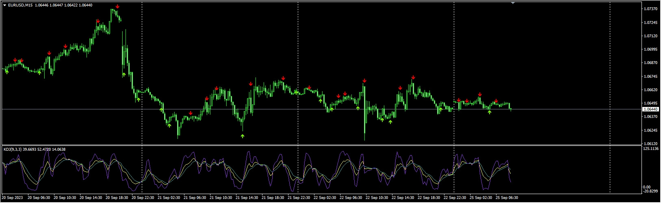Select the rightmost green up arrow
This screenshot has width=661, height=203.
tap(490, 112)
